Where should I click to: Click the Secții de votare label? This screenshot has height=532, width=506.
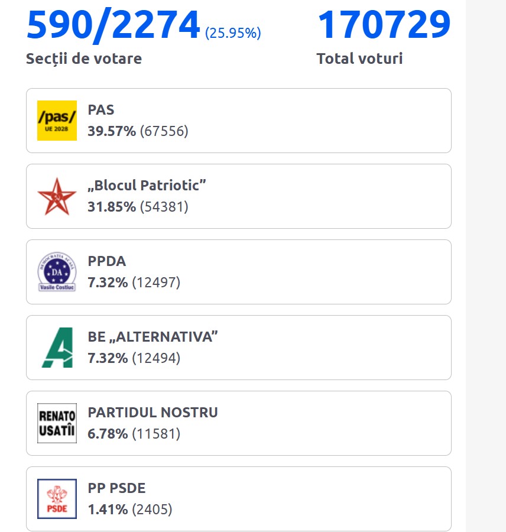click(84, 59)
